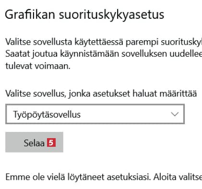
Task: Click the red number 5 badge
Action: point(51,142)
